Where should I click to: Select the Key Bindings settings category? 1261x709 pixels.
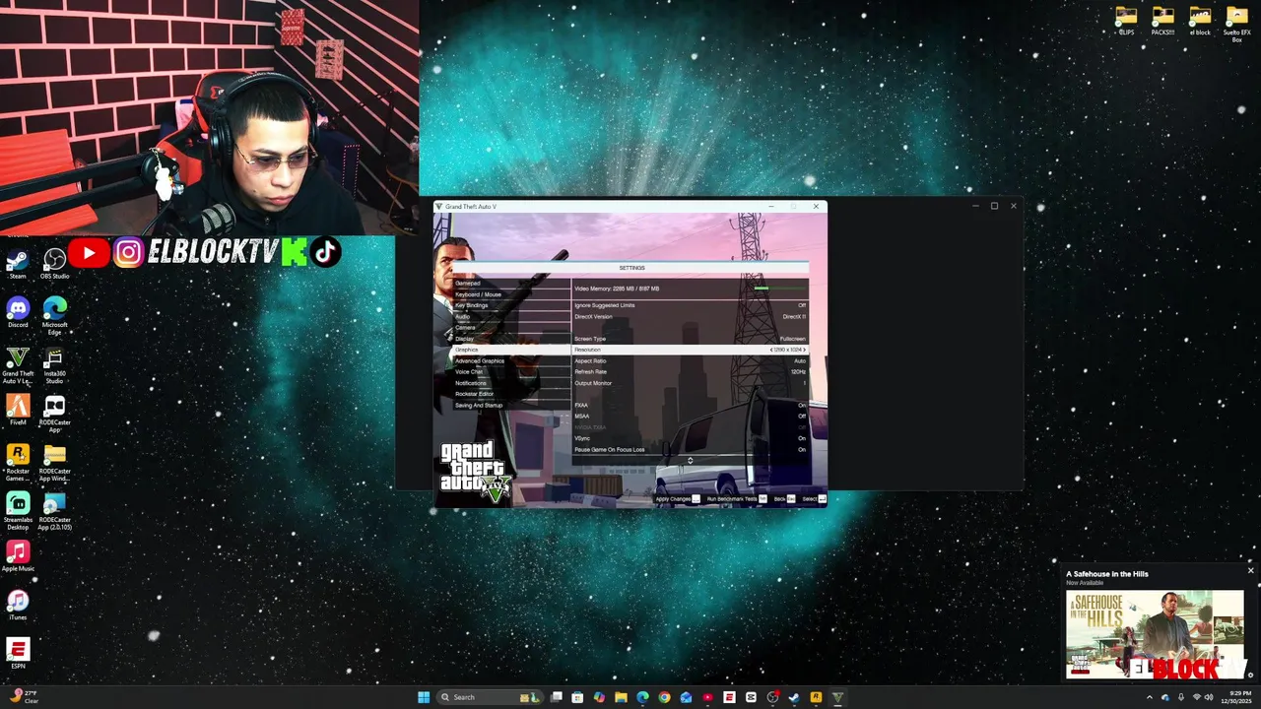point(510,305)
